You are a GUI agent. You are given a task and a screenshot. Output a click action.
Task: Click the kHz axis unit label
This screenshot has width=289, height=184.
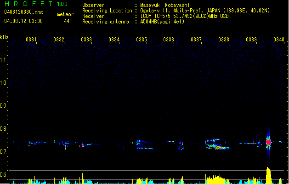click(x=4, y=37)
